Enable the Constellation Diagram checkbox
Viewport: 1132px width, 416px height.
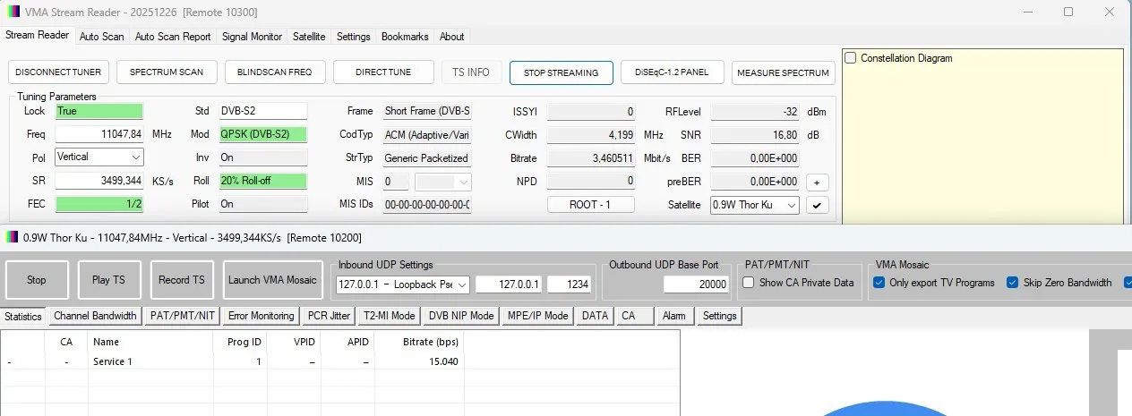[850, 58]
